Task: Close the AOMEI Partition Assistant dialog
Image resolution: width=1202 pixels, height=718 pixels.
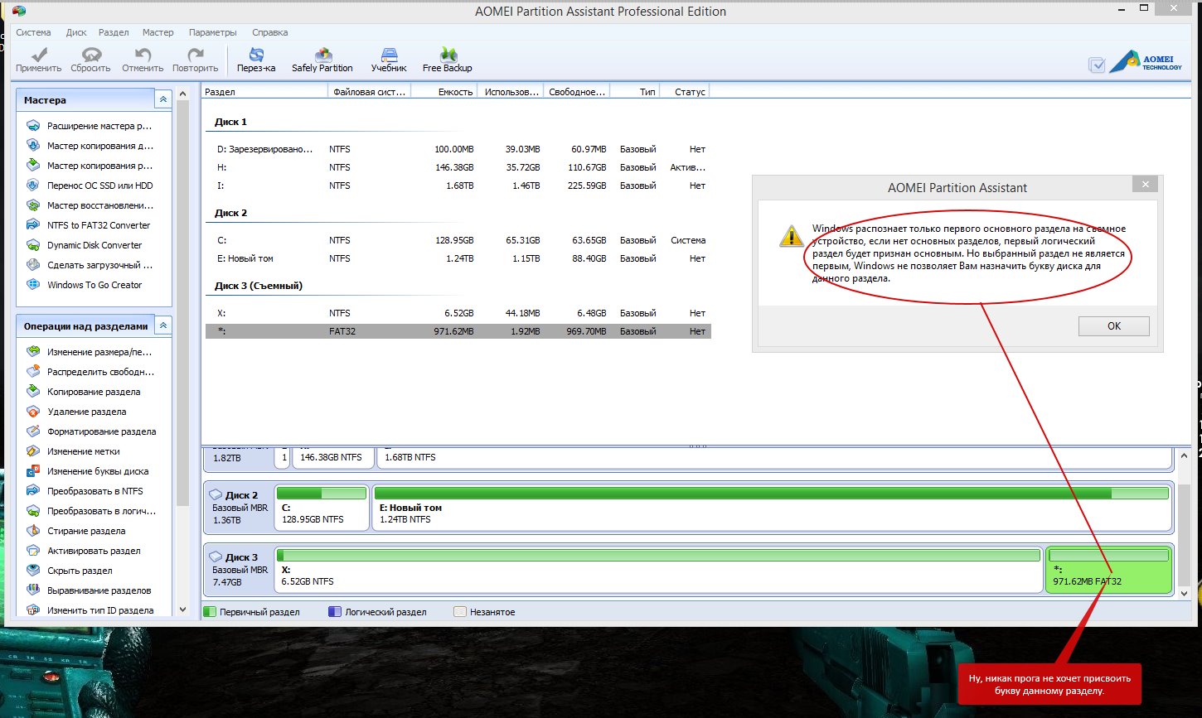Action: 1145,185
